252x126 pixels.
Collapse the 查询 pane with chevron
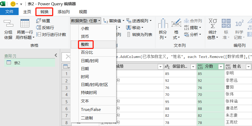(56, 55)
